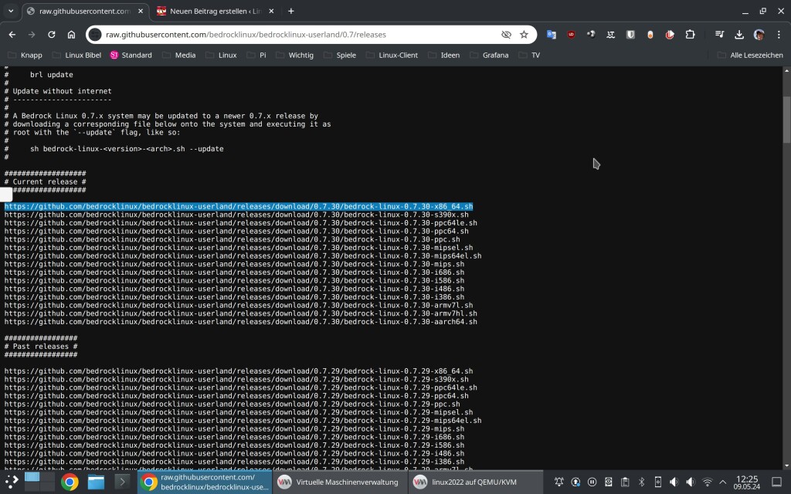Click the scrollbar down arrow
This screenshot has height=494, width=791.
pyautogui.click(x=786, y=465)
